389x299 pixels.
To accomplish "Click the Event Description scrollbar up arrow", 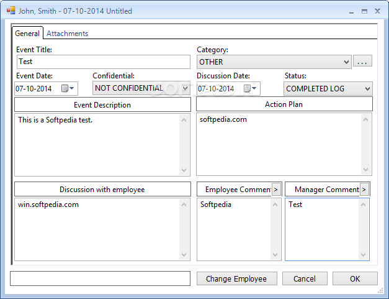I will [x=184, y=120].
